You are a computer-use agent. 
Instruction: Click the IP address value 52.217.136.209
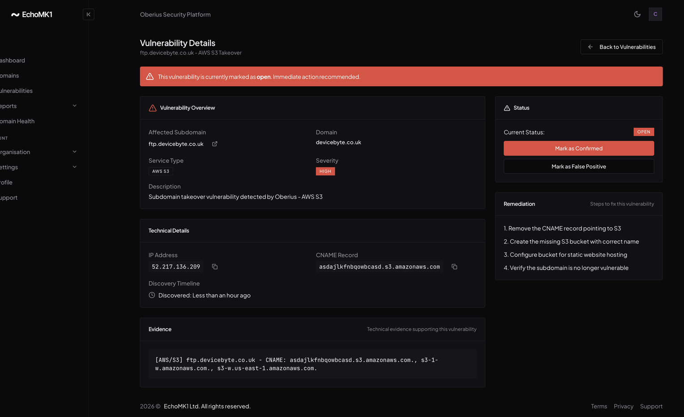[176, 267]
